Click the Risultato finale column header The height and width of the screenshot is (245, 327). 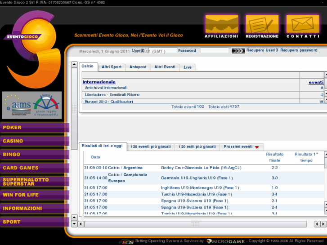(275, 157)
